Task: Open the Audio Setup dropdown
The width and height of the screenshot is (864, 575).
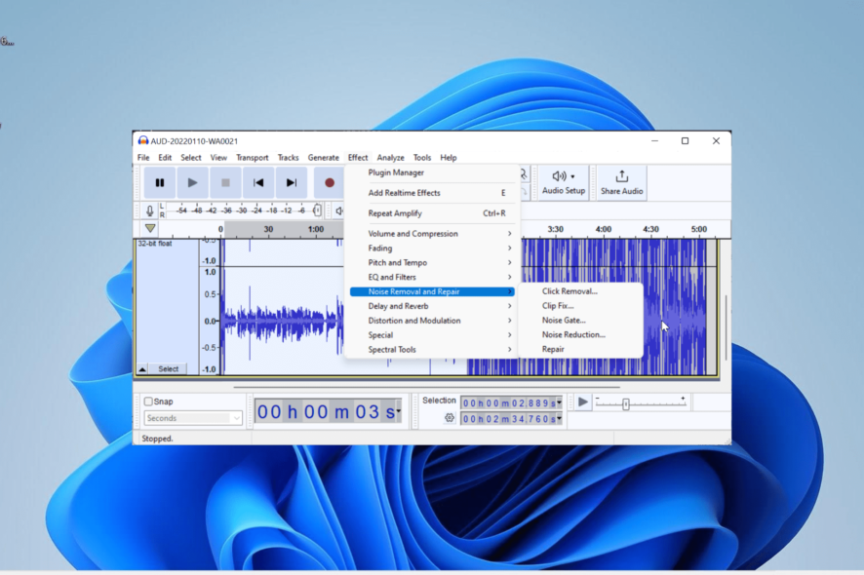Action: (563, 182)
